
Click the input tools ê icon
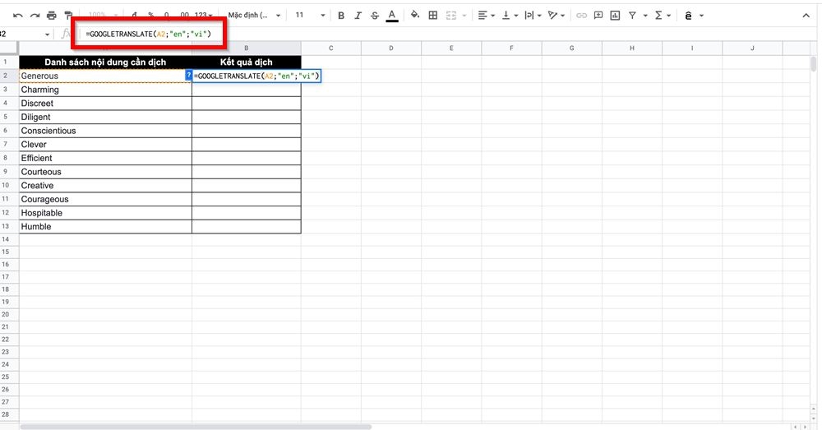point(688,16)
